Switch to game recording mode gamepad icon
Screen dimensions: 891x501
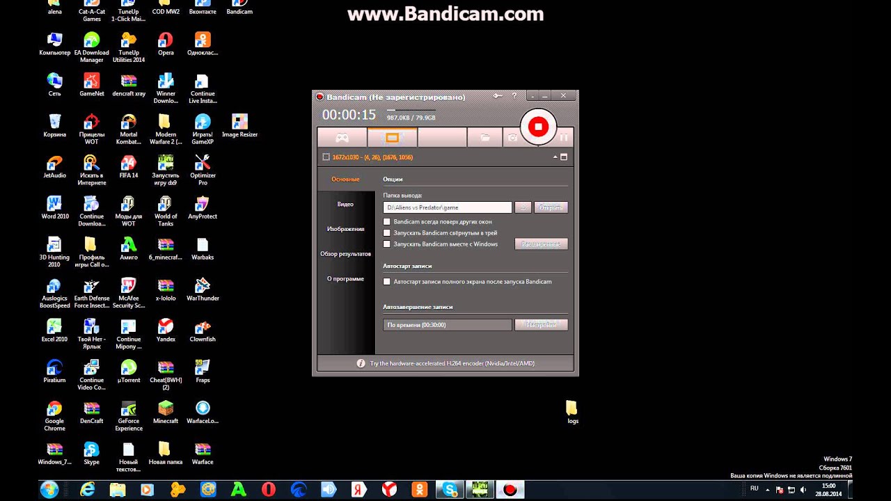tap(342, 138)
